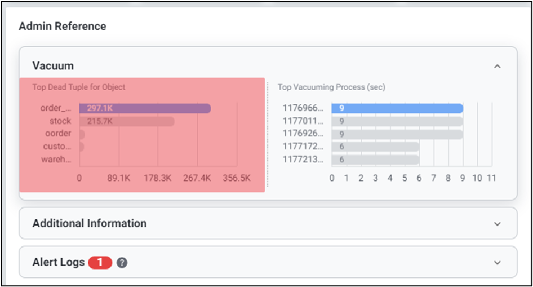The image size is (533, 287).
Task: Click the wareh... row label
Action: point(56,160)
